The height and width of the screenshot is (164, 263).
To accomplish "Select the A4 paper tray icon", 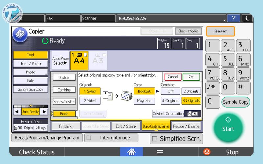I will pyautogui.click(x=79, y=61).
